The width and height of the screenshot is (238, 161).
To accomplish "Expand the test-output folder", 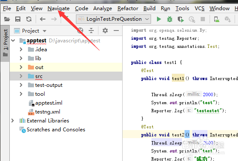I will [x=21, y=85].
